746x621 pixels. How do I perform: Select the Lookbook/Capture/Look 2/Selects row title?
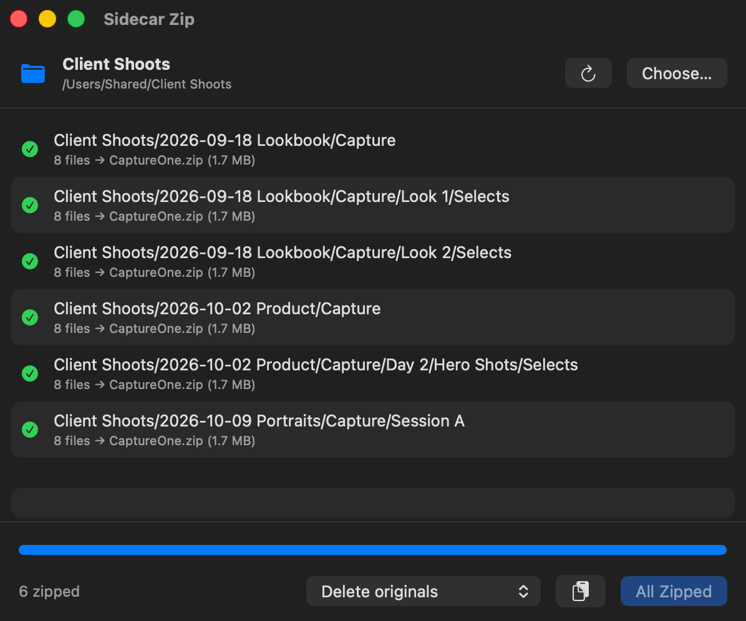point(283,253)
